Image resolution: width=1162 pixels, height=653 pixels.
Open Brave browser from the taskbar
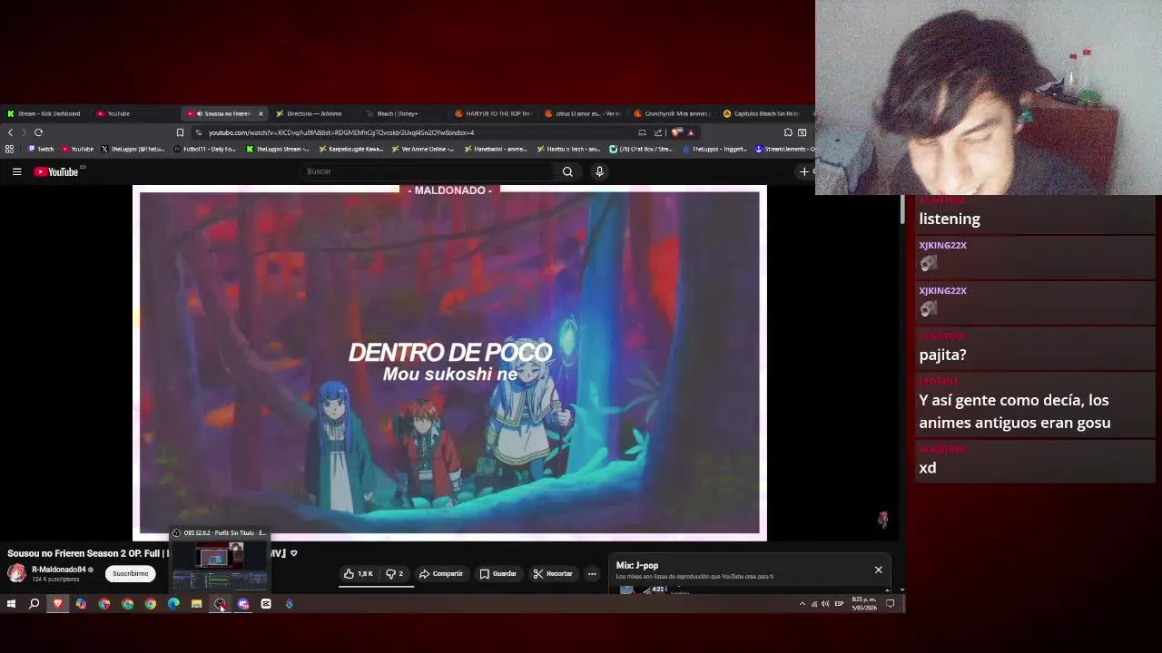pyautogui.click(x=58, y=604)
